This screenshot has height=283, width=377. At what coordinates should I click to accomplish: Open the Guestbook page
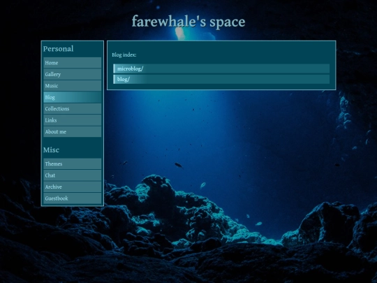click(73, 198)
